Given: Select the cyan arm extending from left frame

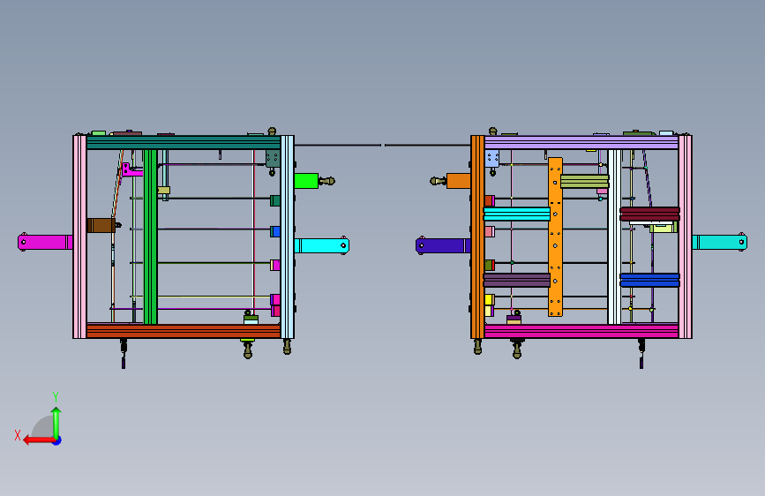Looking at the screenshot, I should [321, 245].
